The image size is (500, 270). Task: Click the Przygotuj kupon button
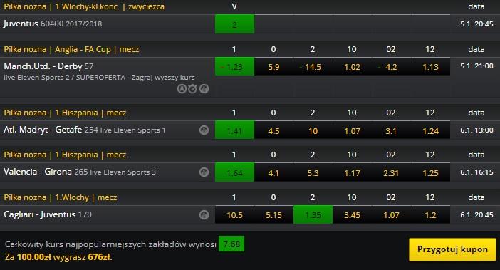(x=452, y=249)
